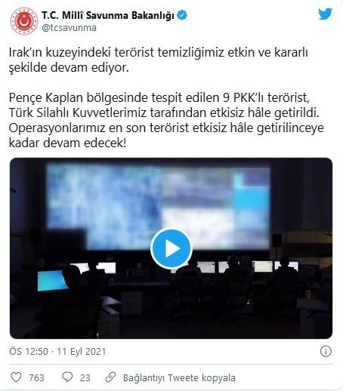Image resolution: width=343 pixels, height=391 pixels.
Task: Select 'Bağlantıyı Tweete kopyala' text
Action: pyautogui.click(x=179, y=377)
